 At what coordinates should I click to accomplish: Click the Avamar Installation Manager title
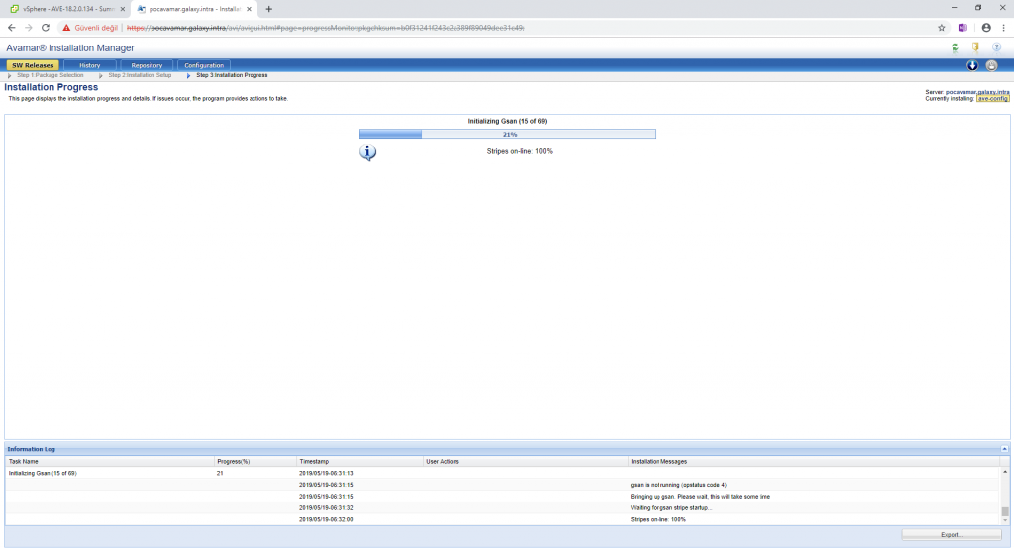[x=70, y=47]
